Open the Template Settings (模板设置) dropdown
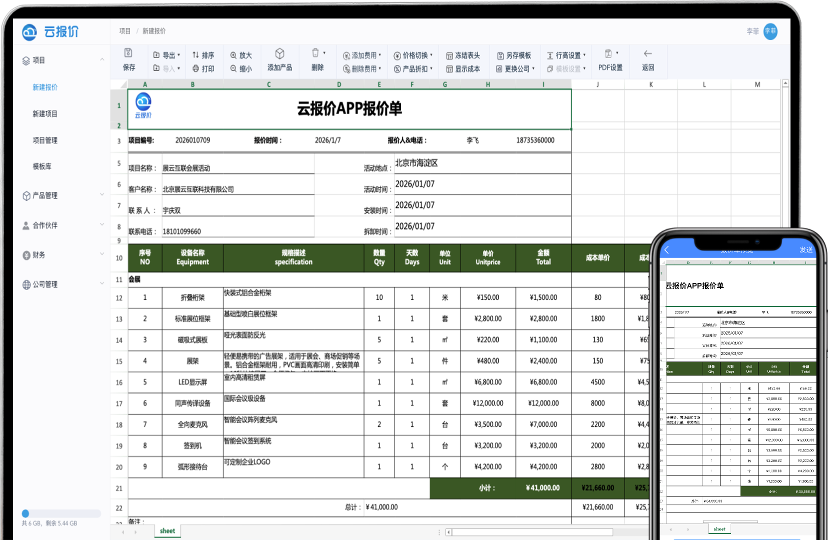Image resolution: width=828 pixels, height=540 pixels. click(x=566, y=68)
